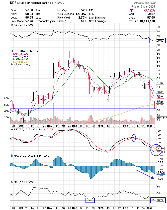Open the StockCharts.com copyright link
167x210 pixels.
click(145, 3)
